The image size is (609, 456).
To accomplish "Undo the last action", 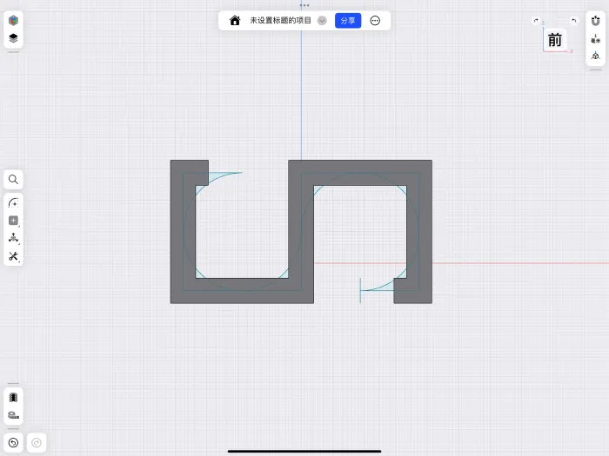I will pos(13,442).
